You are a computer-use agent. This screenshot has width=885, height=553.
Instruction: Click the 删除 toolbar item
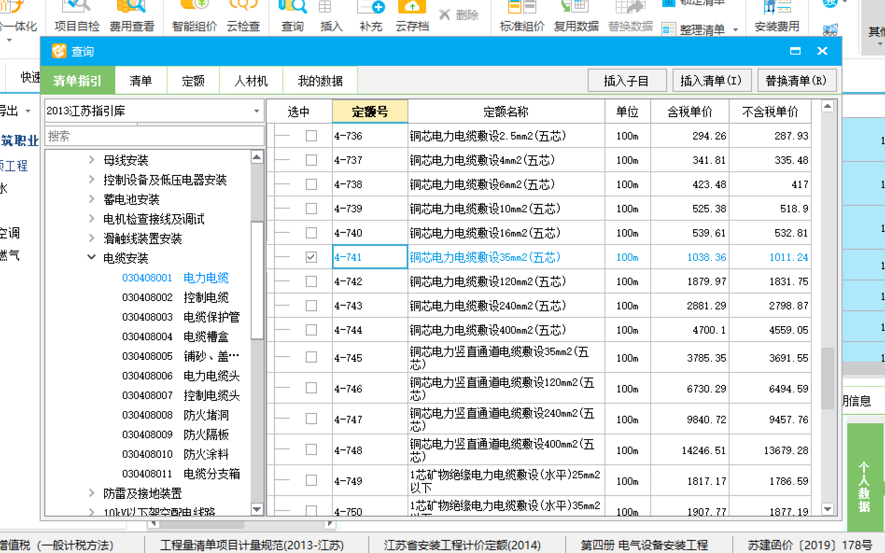(459, 15)
